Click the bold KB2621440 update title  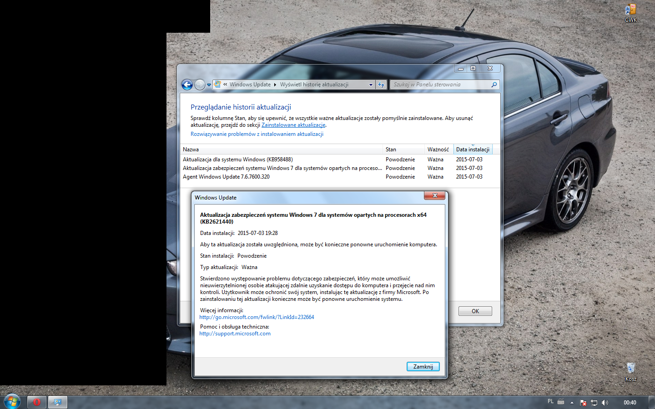pyautogui.click(x=313, y=218)
